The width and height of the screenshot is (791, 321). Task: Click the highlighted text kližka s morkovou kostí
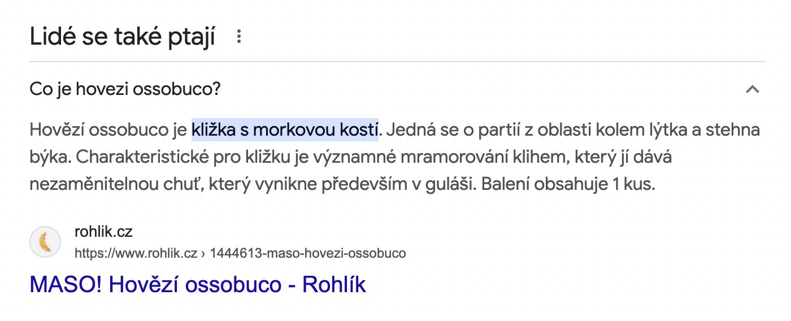[x=285, y=130]
